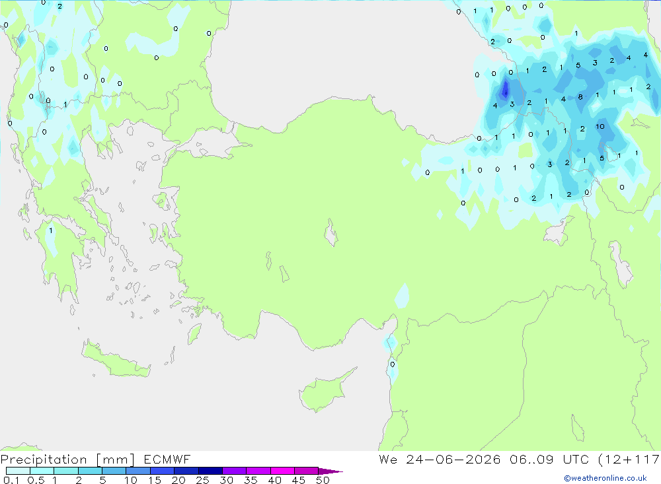The width and height of the screenshot is (661, 484).
Task: Click the "06..09" time range text
Action: tap(531, 459)
